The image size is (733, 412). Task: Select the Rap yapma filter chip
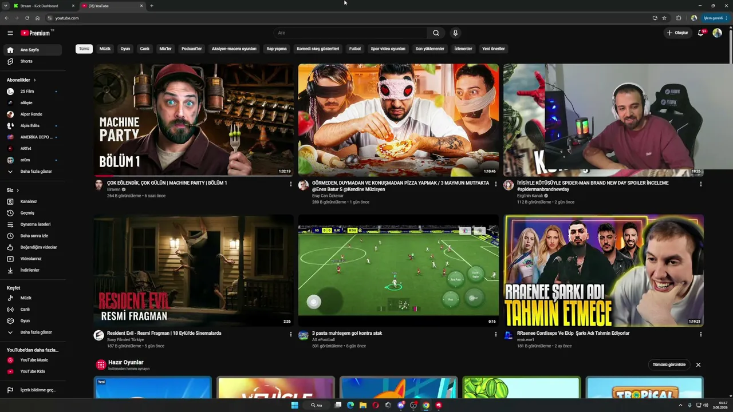[x=277, y=49]
